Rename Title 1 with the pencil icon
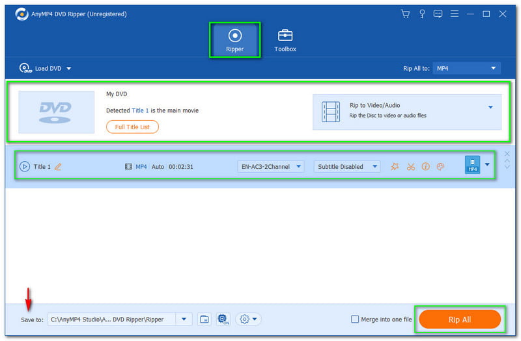 coord(58,167)
